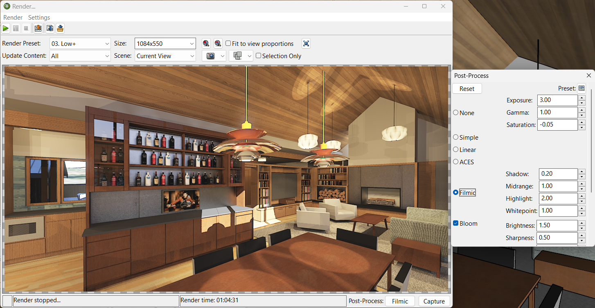Click the Reset button in Post-Process
Viewport: 595px width, 308px height.
click(467, 88)
